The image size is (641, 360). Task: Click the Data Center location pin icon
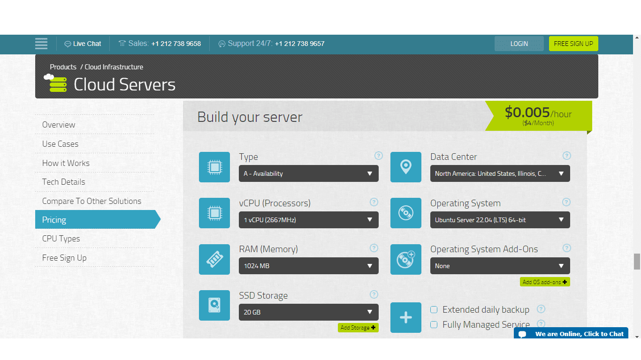coord(406,167)
